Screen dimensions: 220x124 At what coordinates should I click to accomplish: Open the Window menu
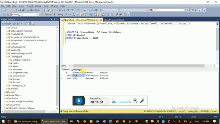[x=54, y=6]
